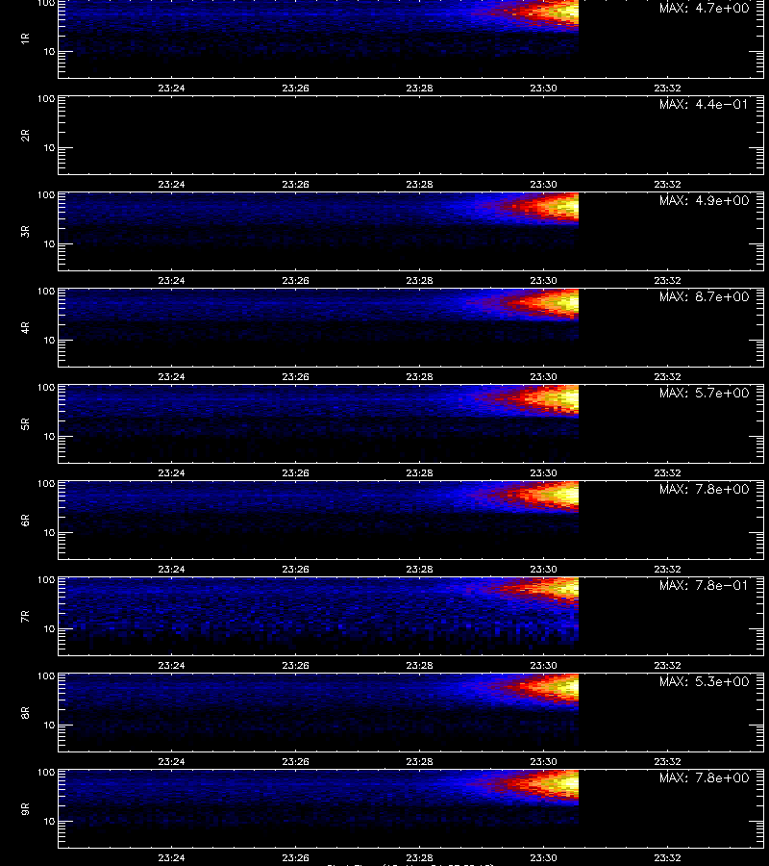Select the MAX: 4.7e+00 readout

(x=704, y=9)
